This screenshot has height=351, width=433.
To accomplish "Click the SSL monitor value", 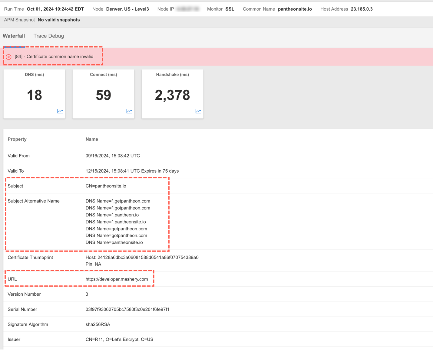I will 230,9.
